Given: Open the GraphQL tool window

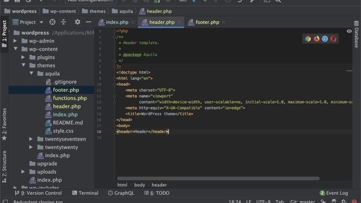Looking at the screenshot, I should point(121,193).
